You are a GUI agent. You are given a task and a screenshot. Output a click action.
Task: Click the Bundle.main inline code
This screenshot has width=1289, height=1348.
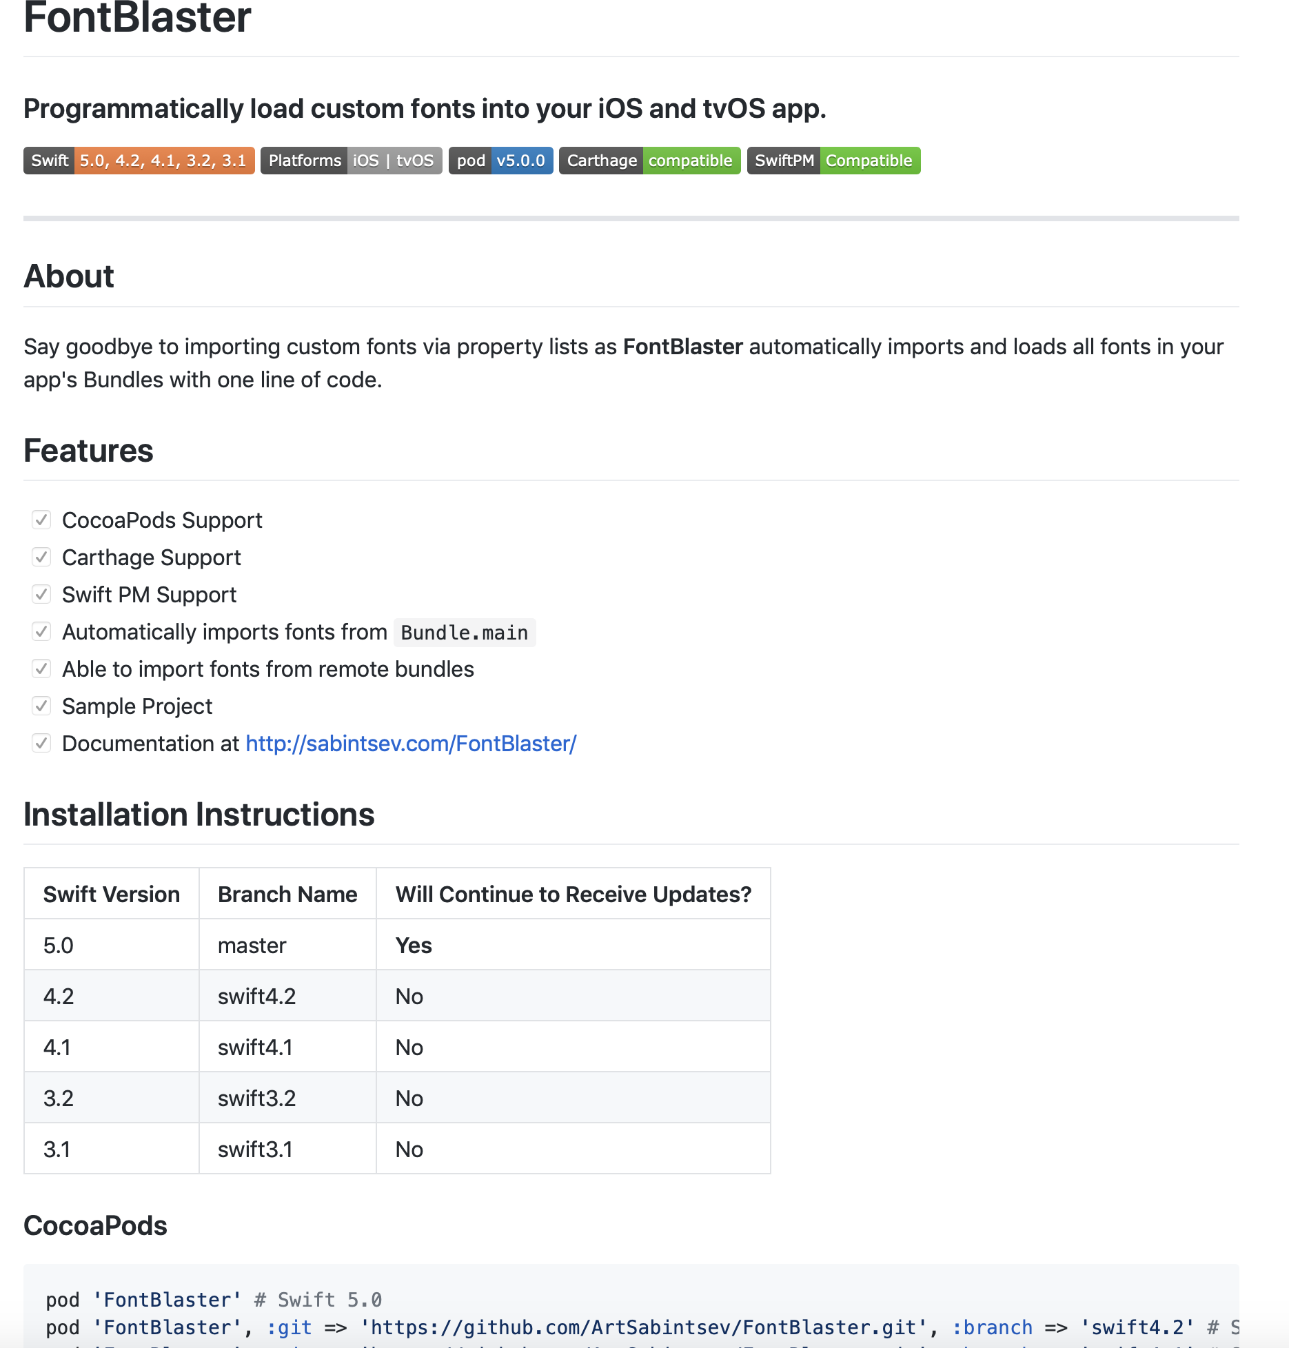click(x=464, y=633)
